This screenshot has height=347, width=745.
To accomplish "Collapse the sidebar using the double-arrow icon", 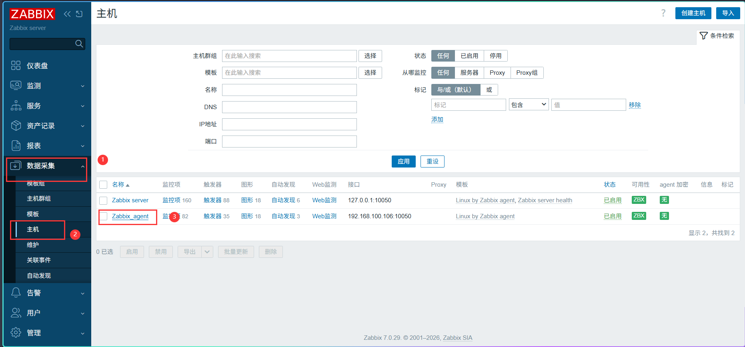I will point(67,14).
